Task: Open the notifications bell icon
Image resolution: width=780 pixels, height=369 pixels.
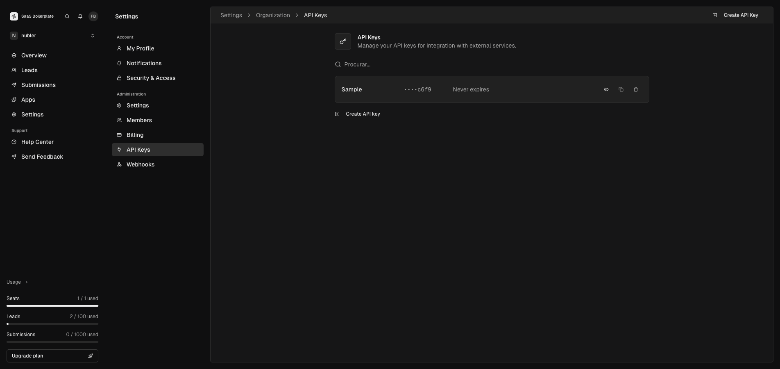Action: coord(80,16)
